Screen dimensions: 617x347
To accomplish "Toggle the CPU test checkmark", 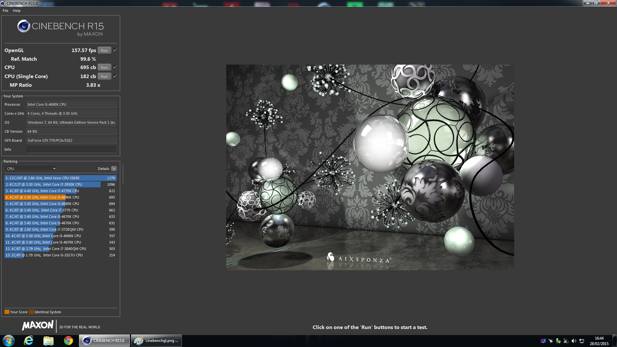I will (115, 67).
